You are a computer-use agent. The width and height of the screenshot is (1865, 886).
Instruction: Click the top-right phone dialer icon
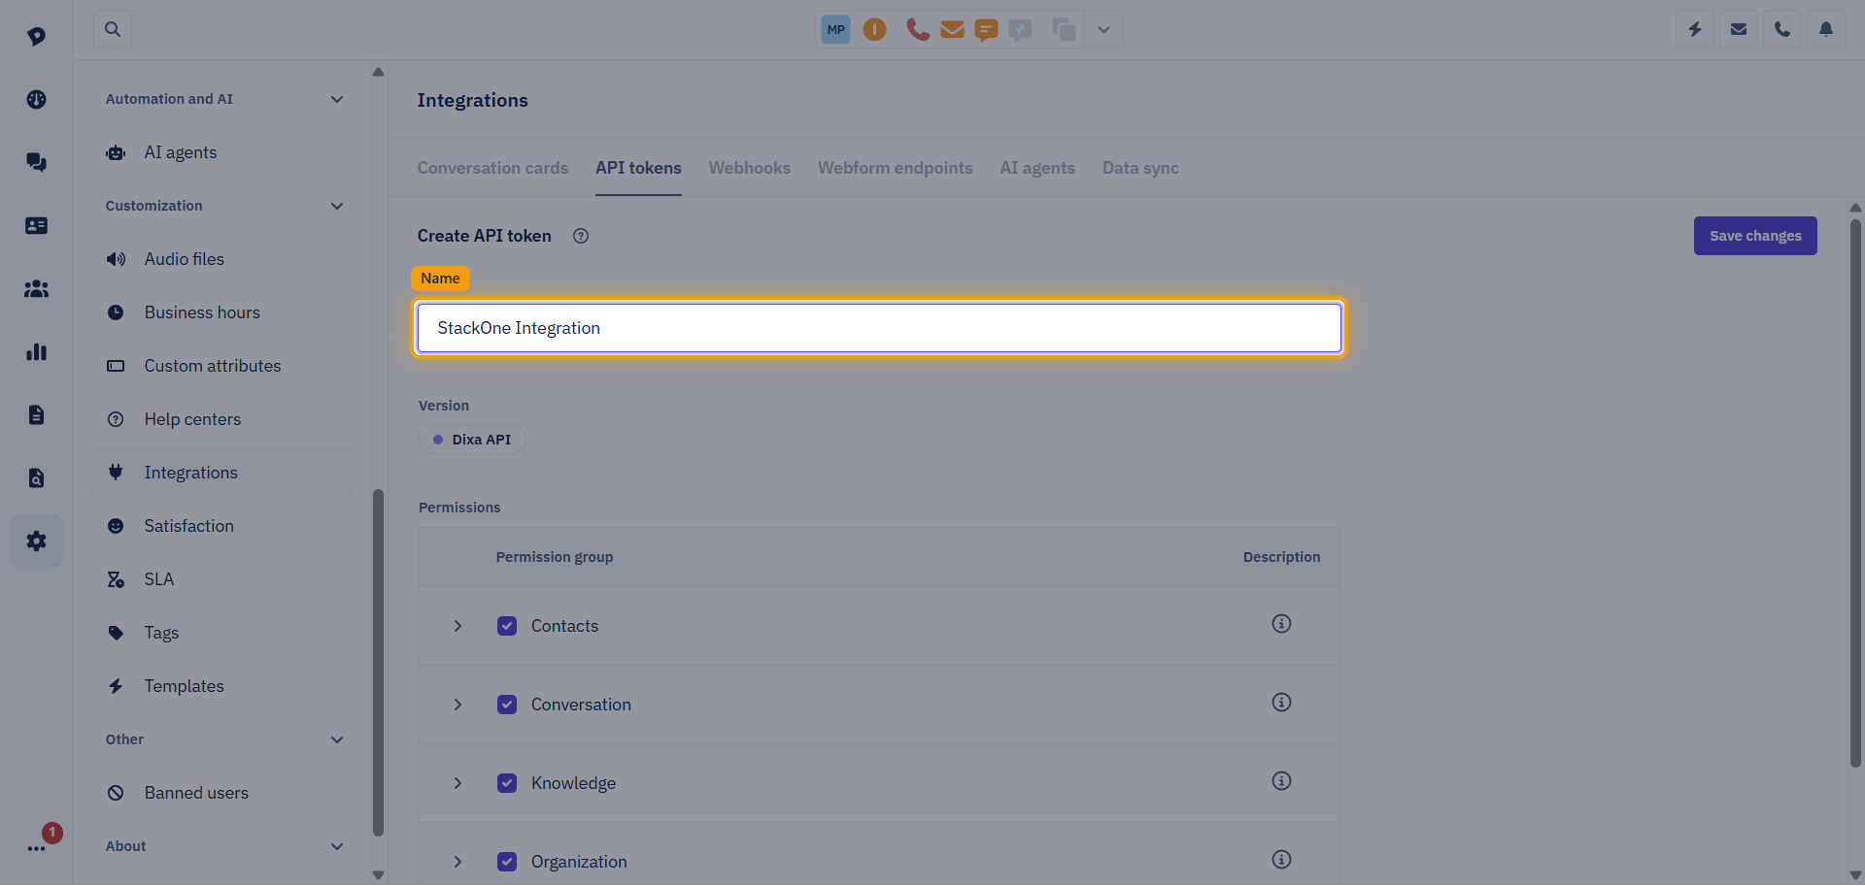pos(1782,29)
